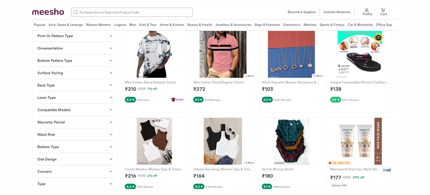Open the pink striped polo Tshirt thumbnail
Screen dimensions: 430x195
tap(223, 54)
